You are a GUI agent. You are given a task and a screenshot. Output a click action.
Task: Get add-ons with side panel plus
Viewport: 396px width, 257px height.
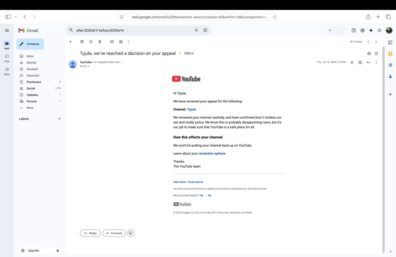coord(390,95)
